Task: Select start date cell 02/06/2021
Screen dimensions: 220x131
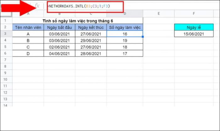Action: (59, 47)
